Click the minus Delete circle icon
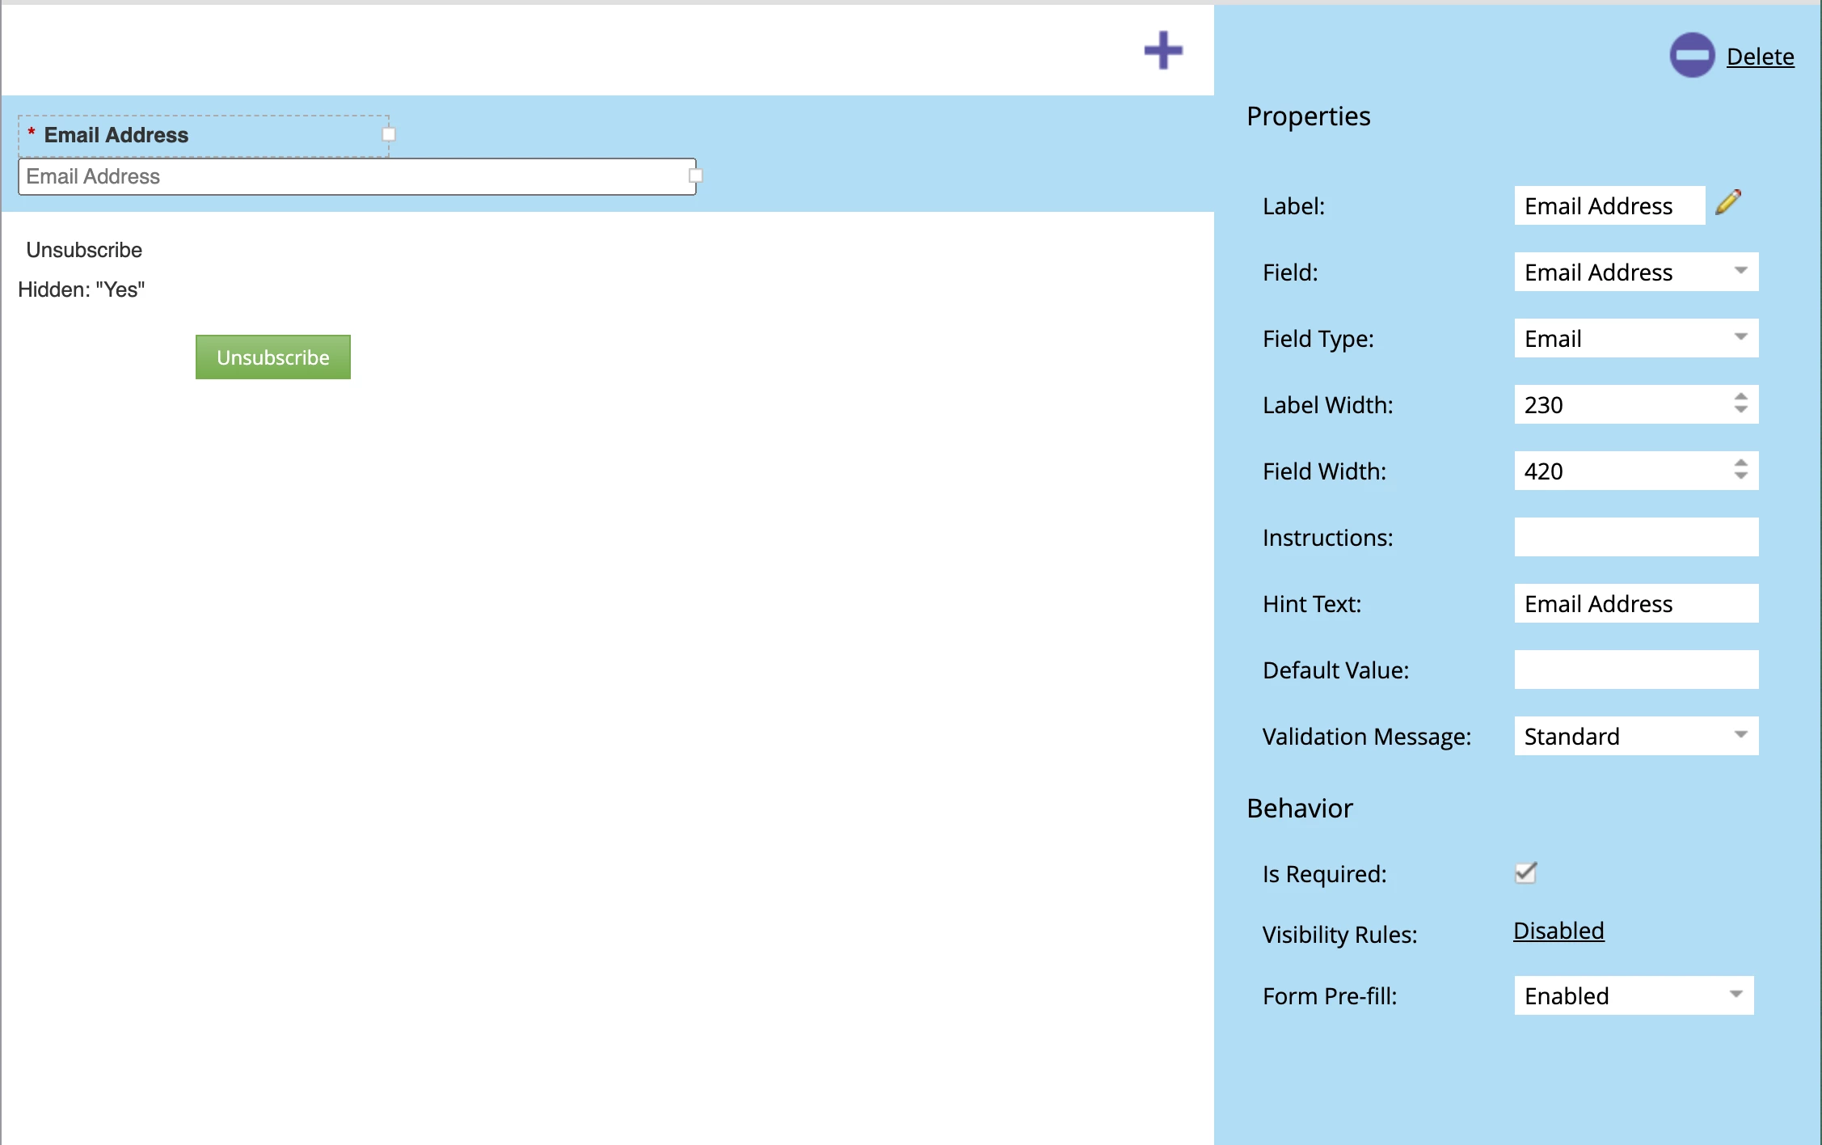Viewport: 1822px width, 1145px height. coord(1692,56)
